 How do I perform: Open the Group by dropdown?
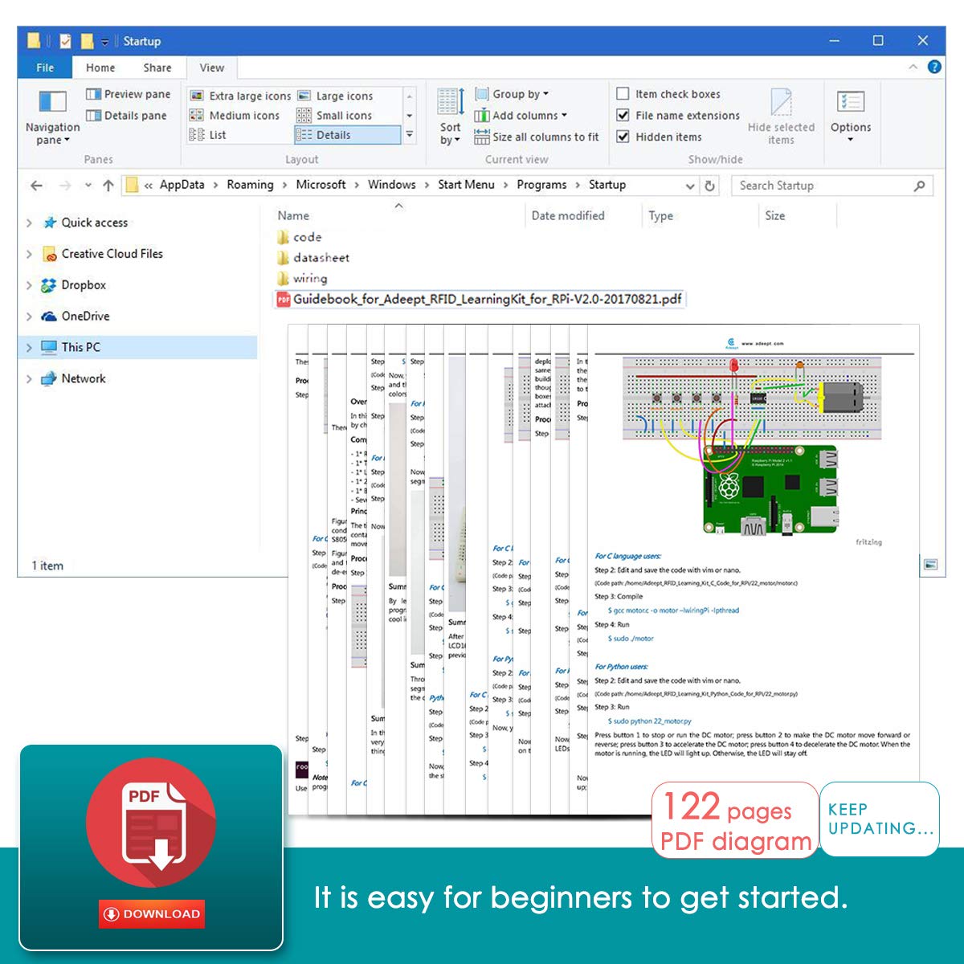pyautogui.click(x=512, y=94)
